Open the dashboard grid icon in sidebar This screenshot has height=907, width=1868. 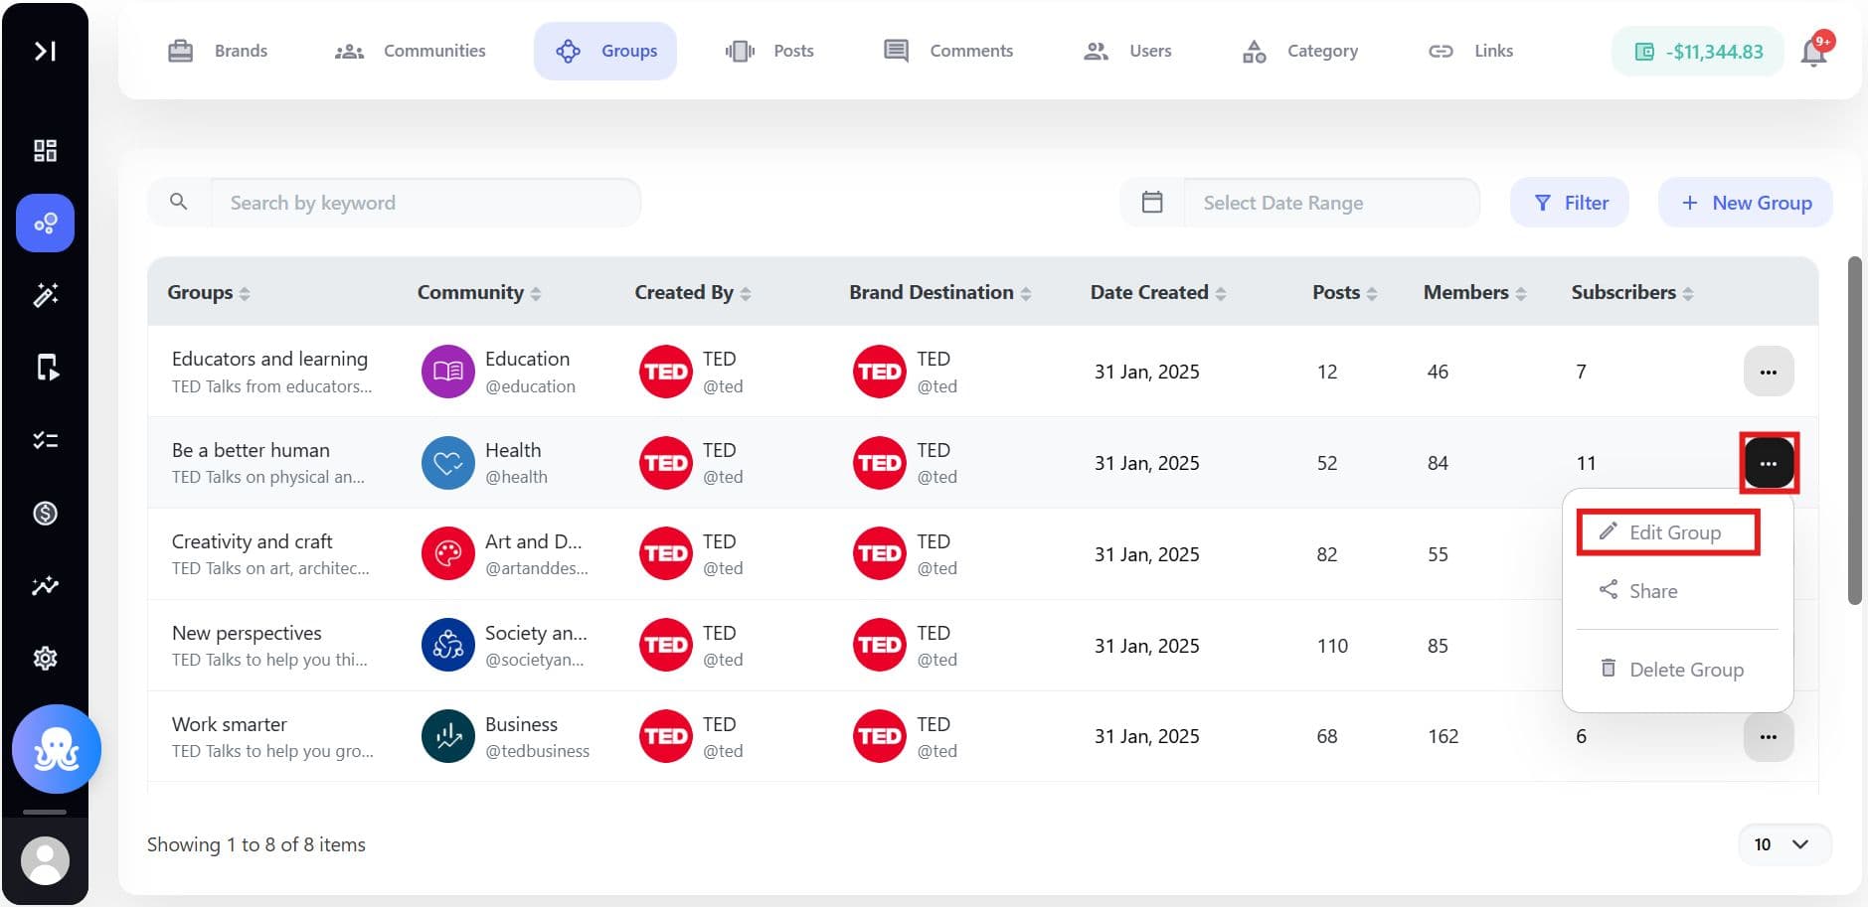45,150
